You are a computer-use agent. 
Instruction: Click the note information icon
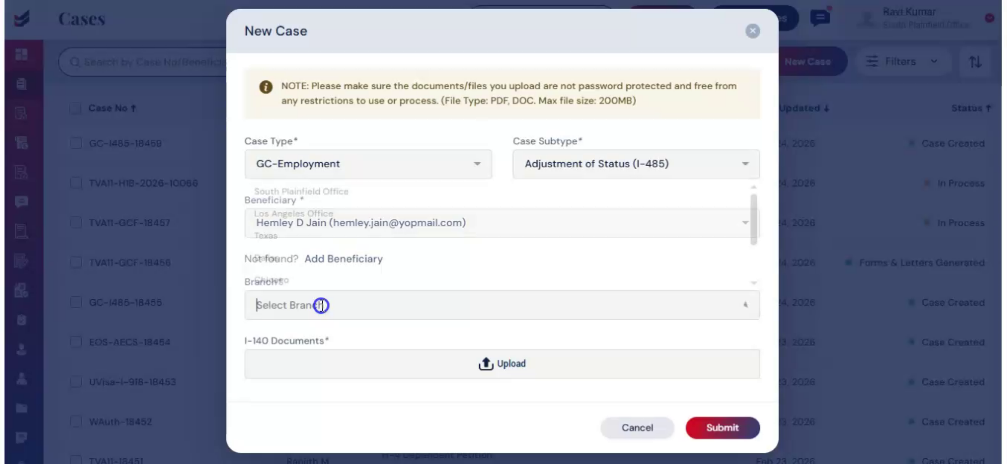coord(266,87)
